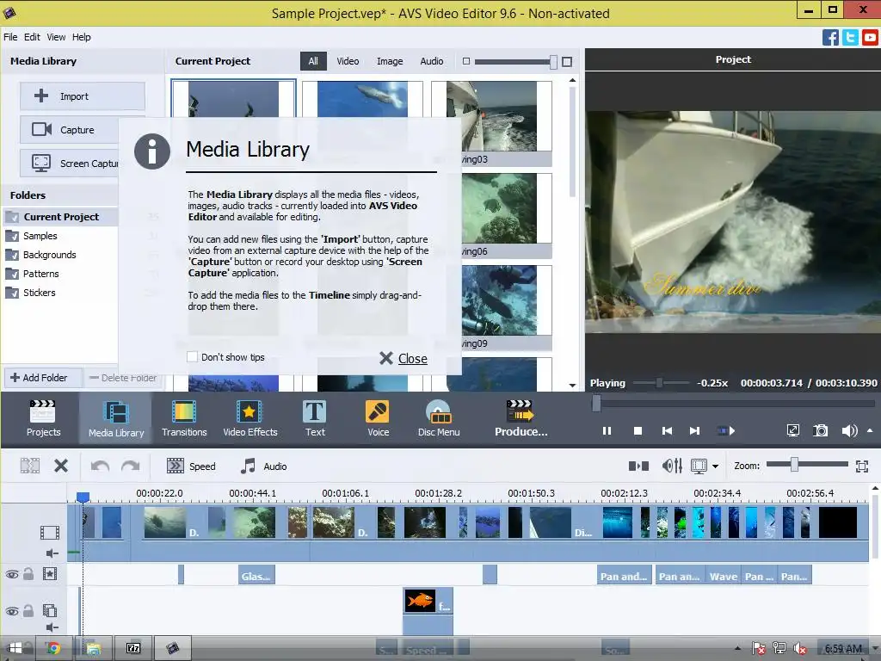Open the Transitions section
This screenshot has width=881, height=661.
[184, 418]
